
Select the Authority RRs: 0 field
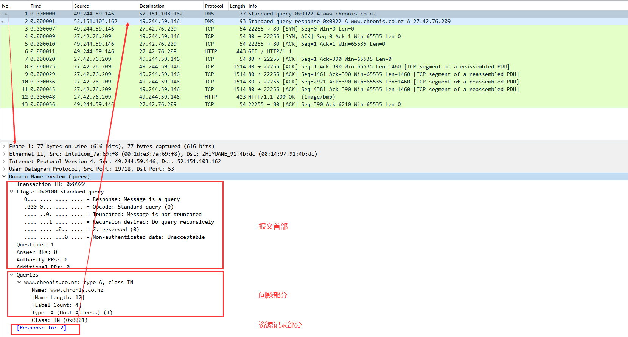(42, 260)
